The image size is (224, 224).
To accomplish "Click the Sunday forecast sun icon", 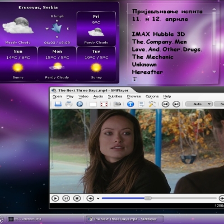I will [x=18, y=67].
